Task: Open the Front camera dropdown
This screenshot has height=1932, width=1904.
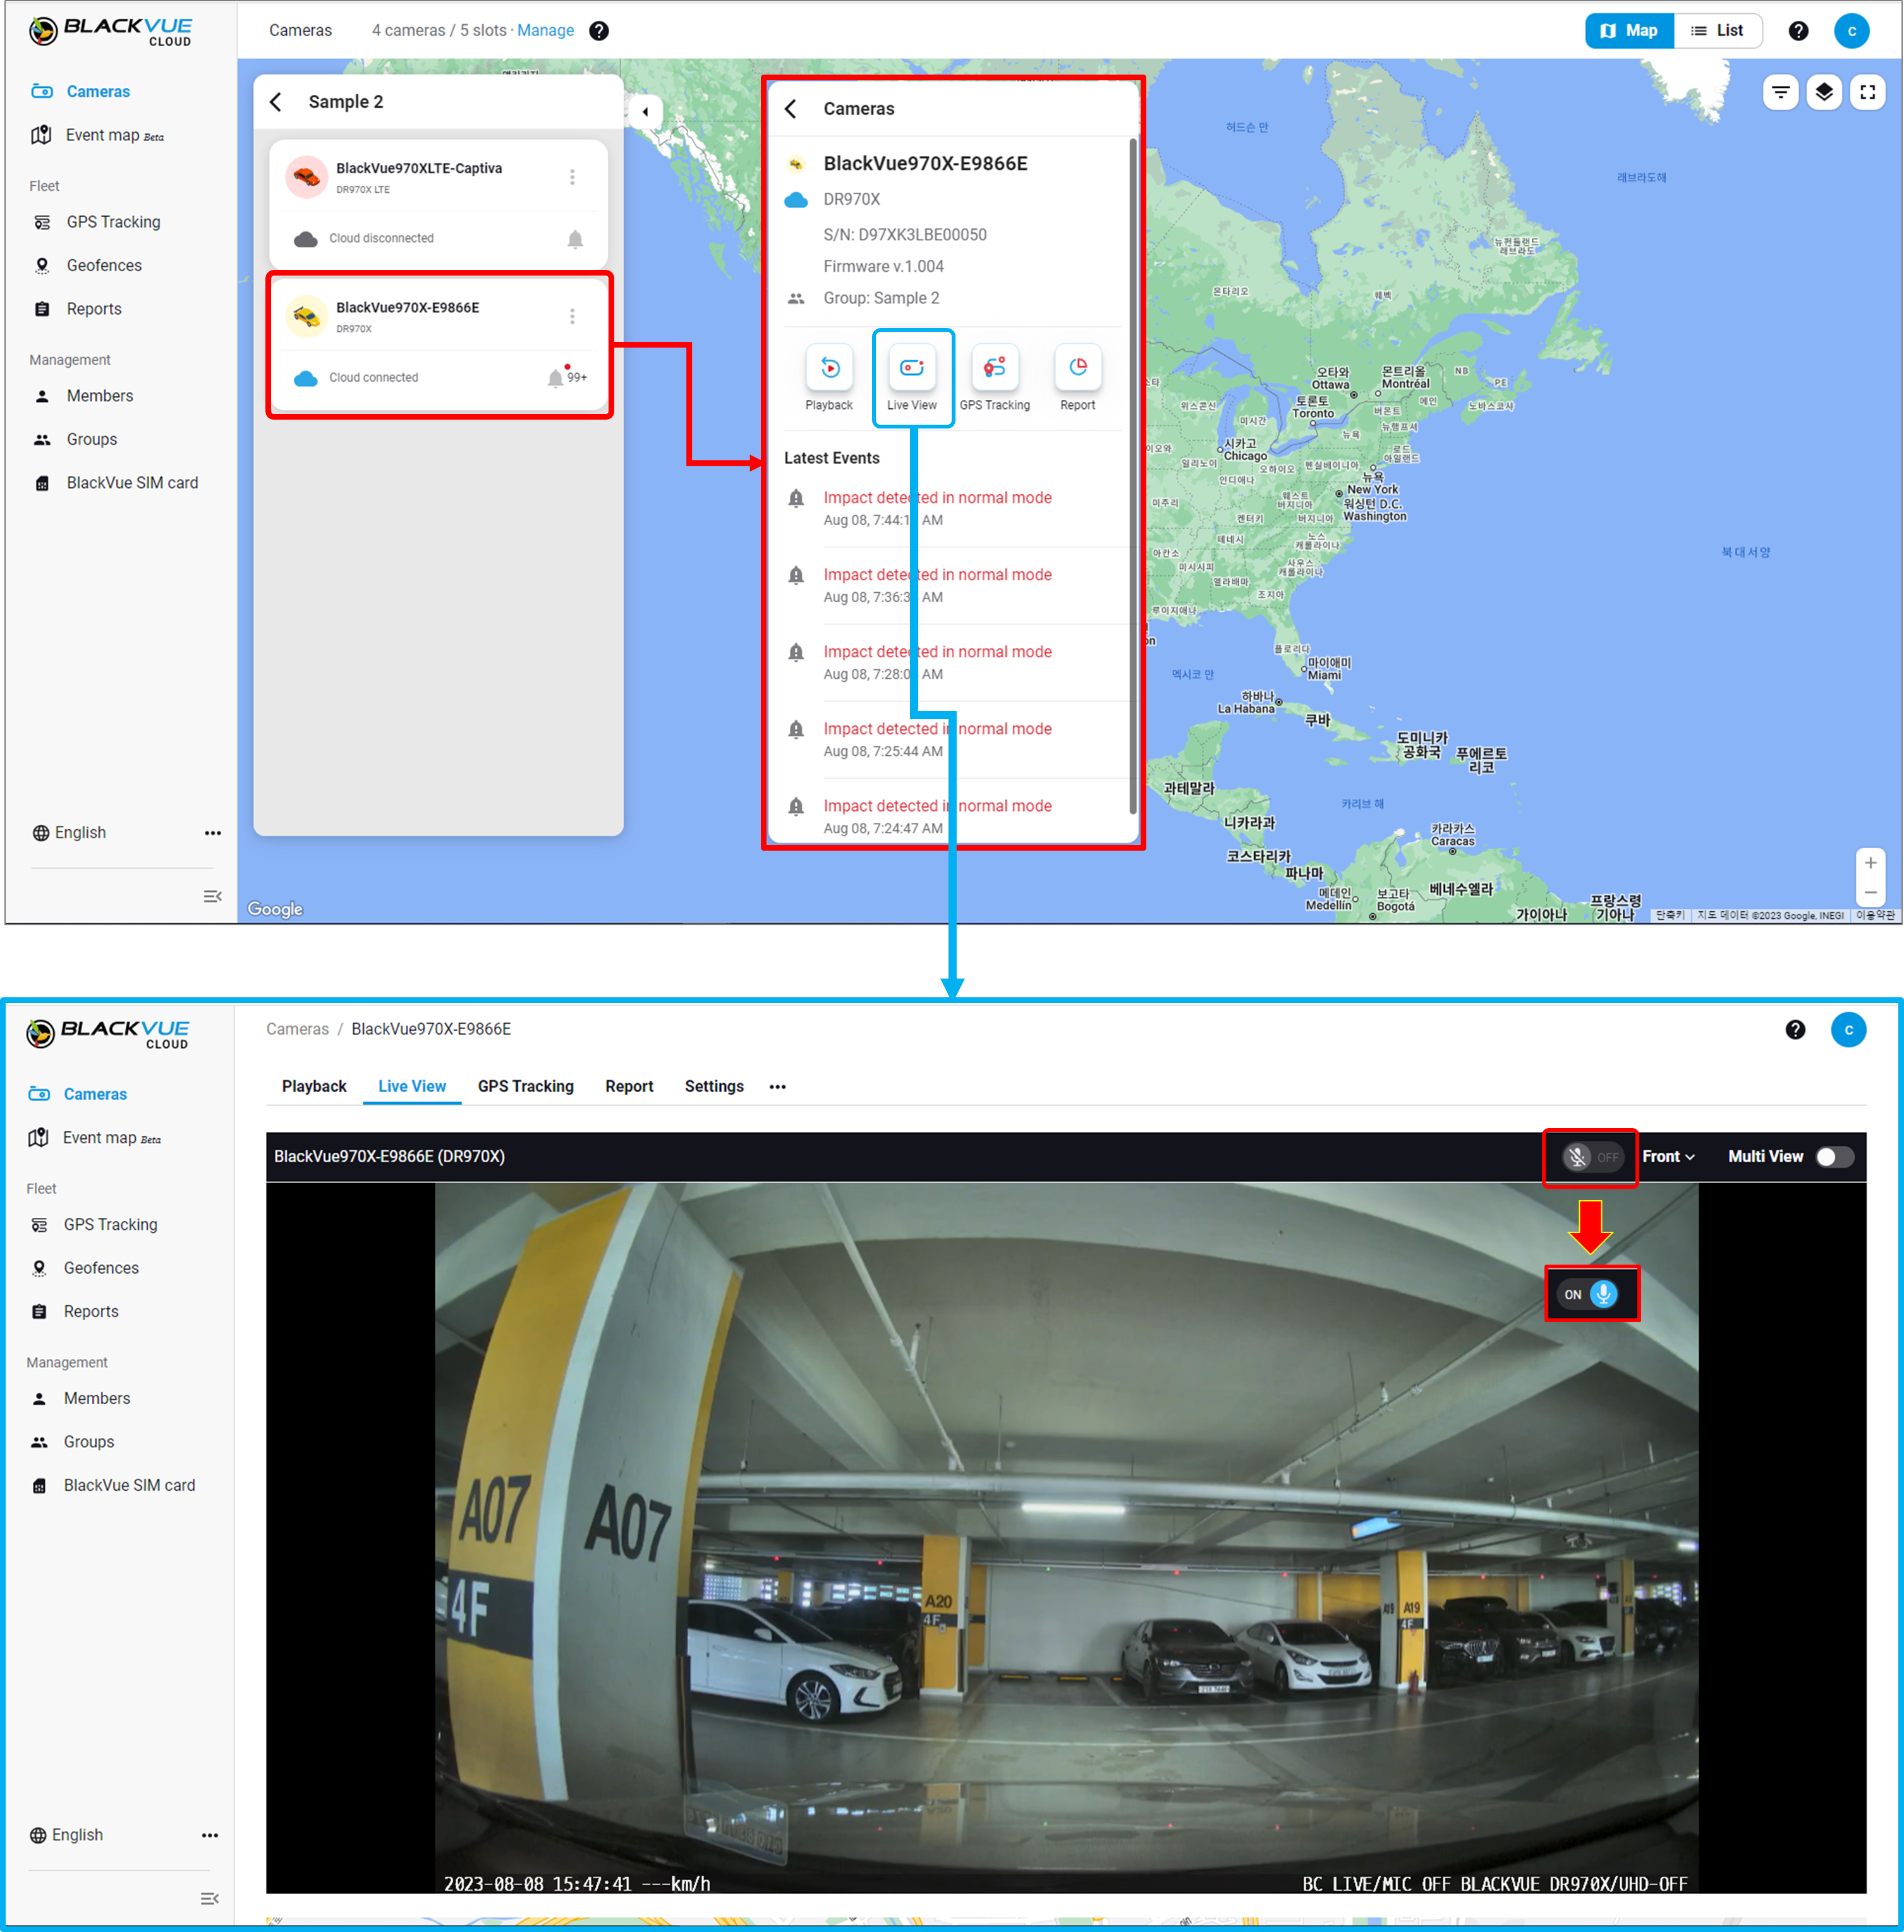Action: (x=1668, y=1156)
